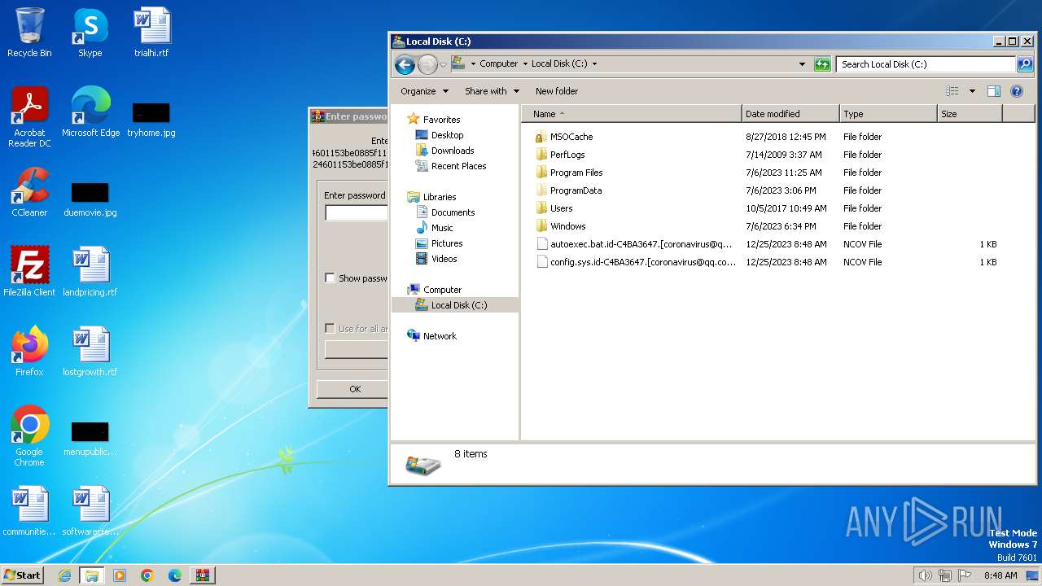
Task: Toggle the Use for all archives checkbox
Action: [330, 329]
